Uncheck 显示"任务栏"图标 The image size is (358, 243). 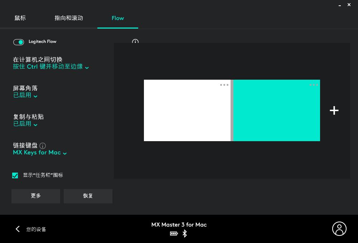click(15, 175)
